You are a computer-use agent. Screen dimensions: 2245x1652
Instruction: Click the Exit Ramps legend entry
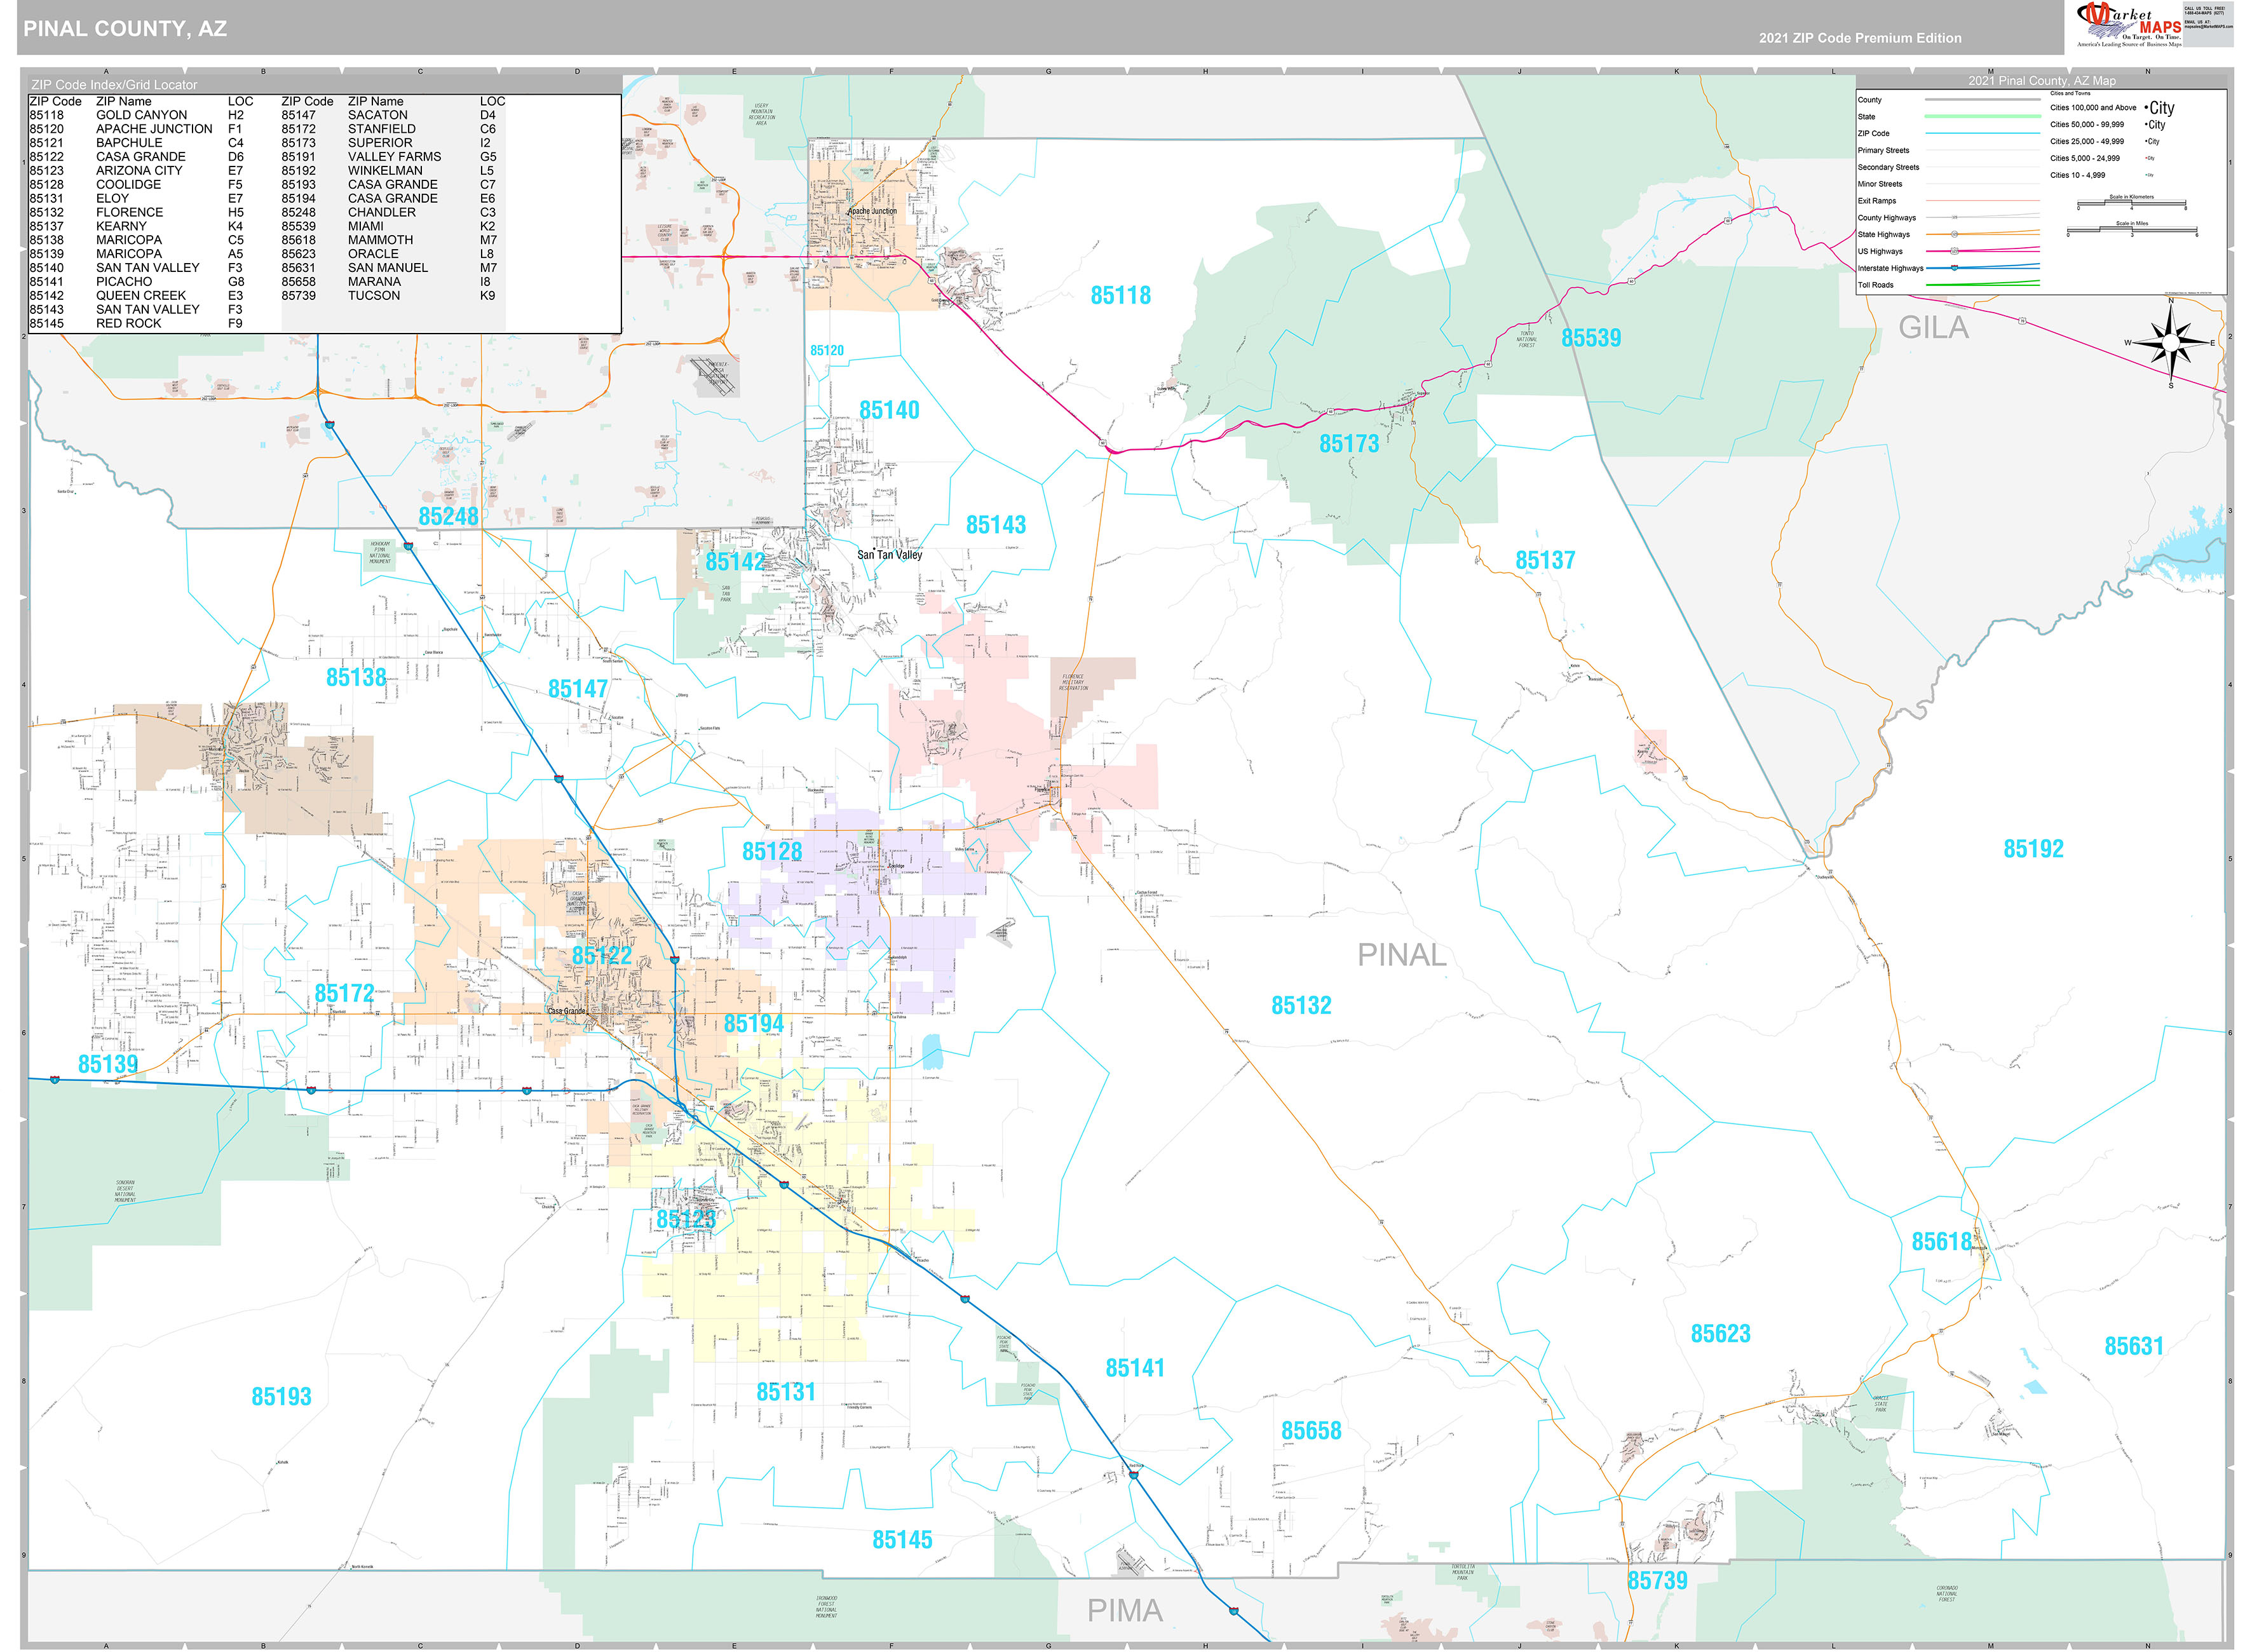[x=1948, y=201]
